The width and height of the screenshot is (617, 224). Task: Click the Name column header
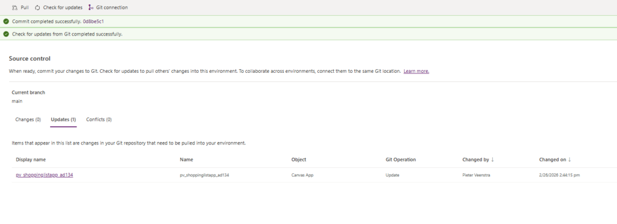(x=187, y=160)
